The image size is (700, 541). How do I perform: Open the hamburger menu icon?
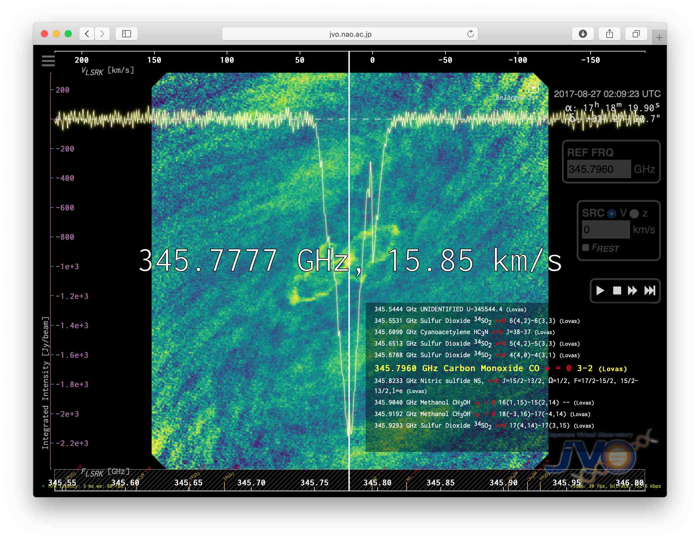tap(48, 61)
